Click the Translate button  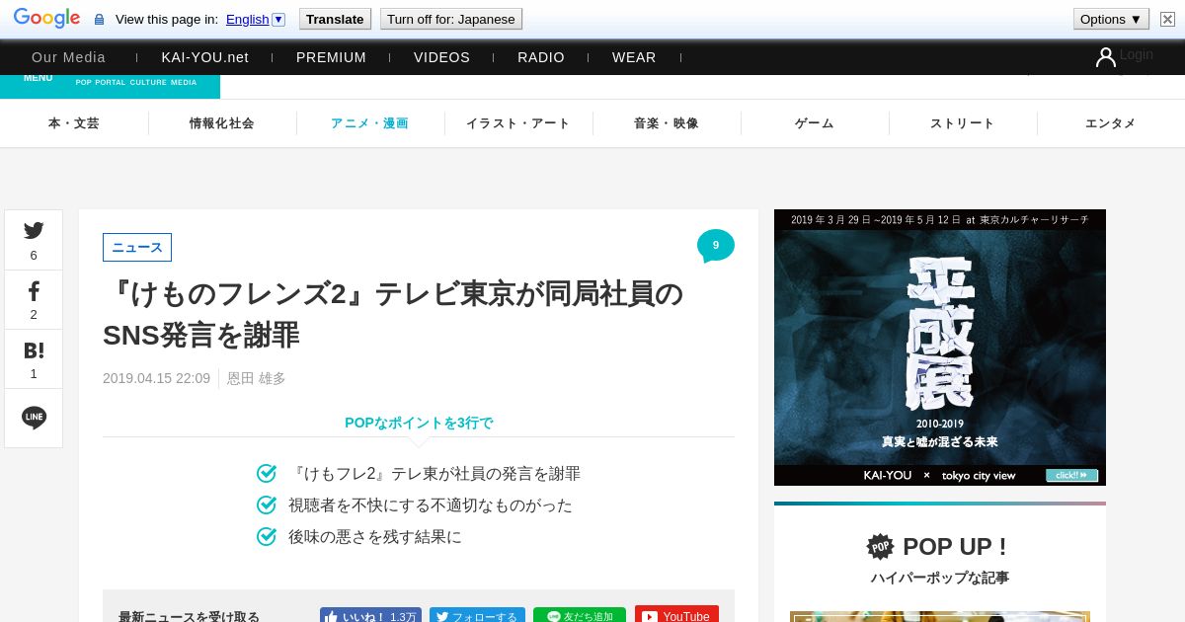point(335,19)
